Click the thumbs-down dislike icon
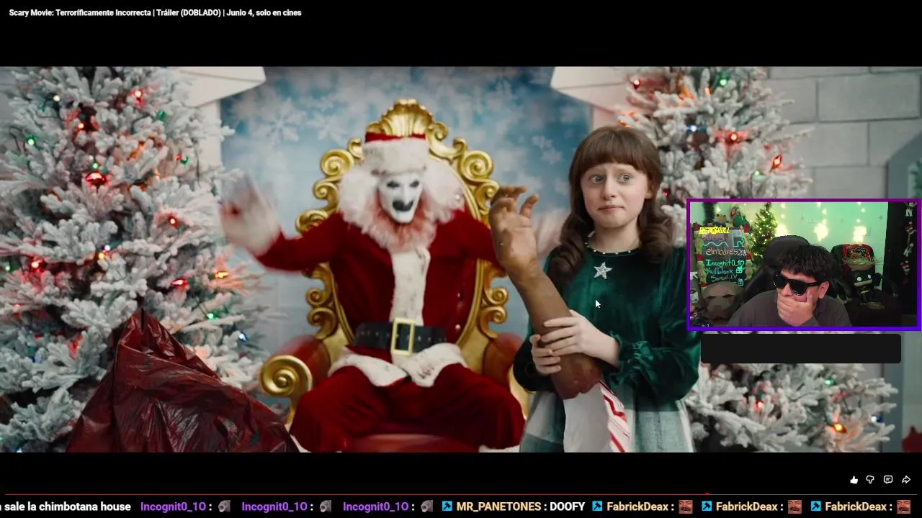922x518 pixels. click(870, 480)
